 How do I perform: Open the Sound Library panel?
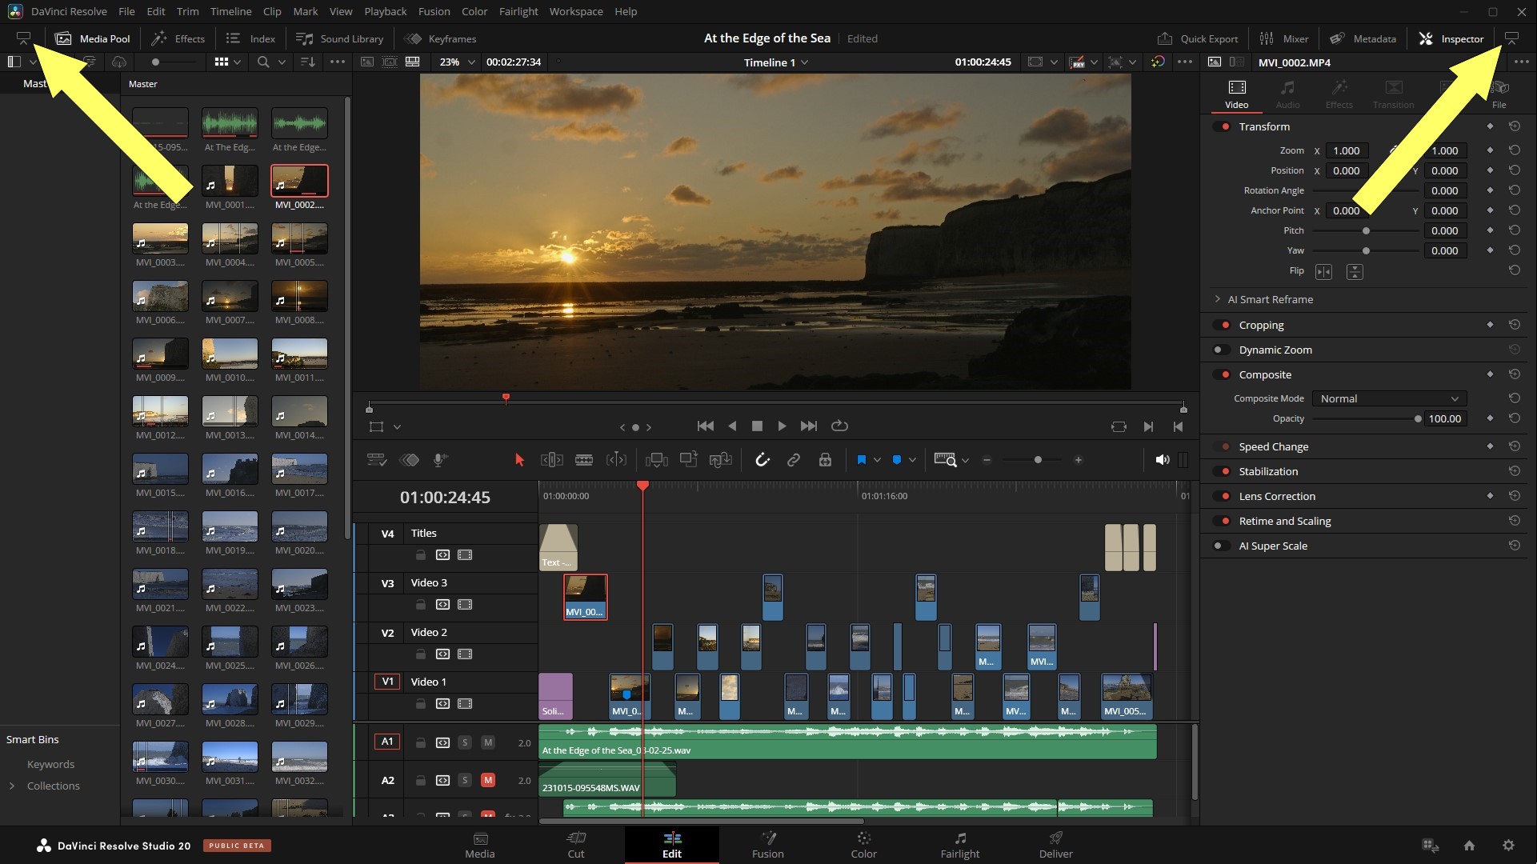point(340,38)
